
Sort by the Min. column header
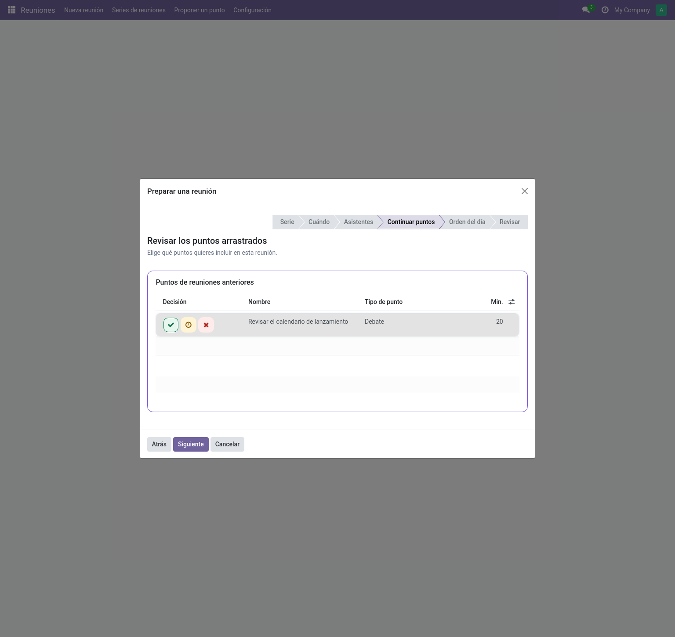(497, 302)
